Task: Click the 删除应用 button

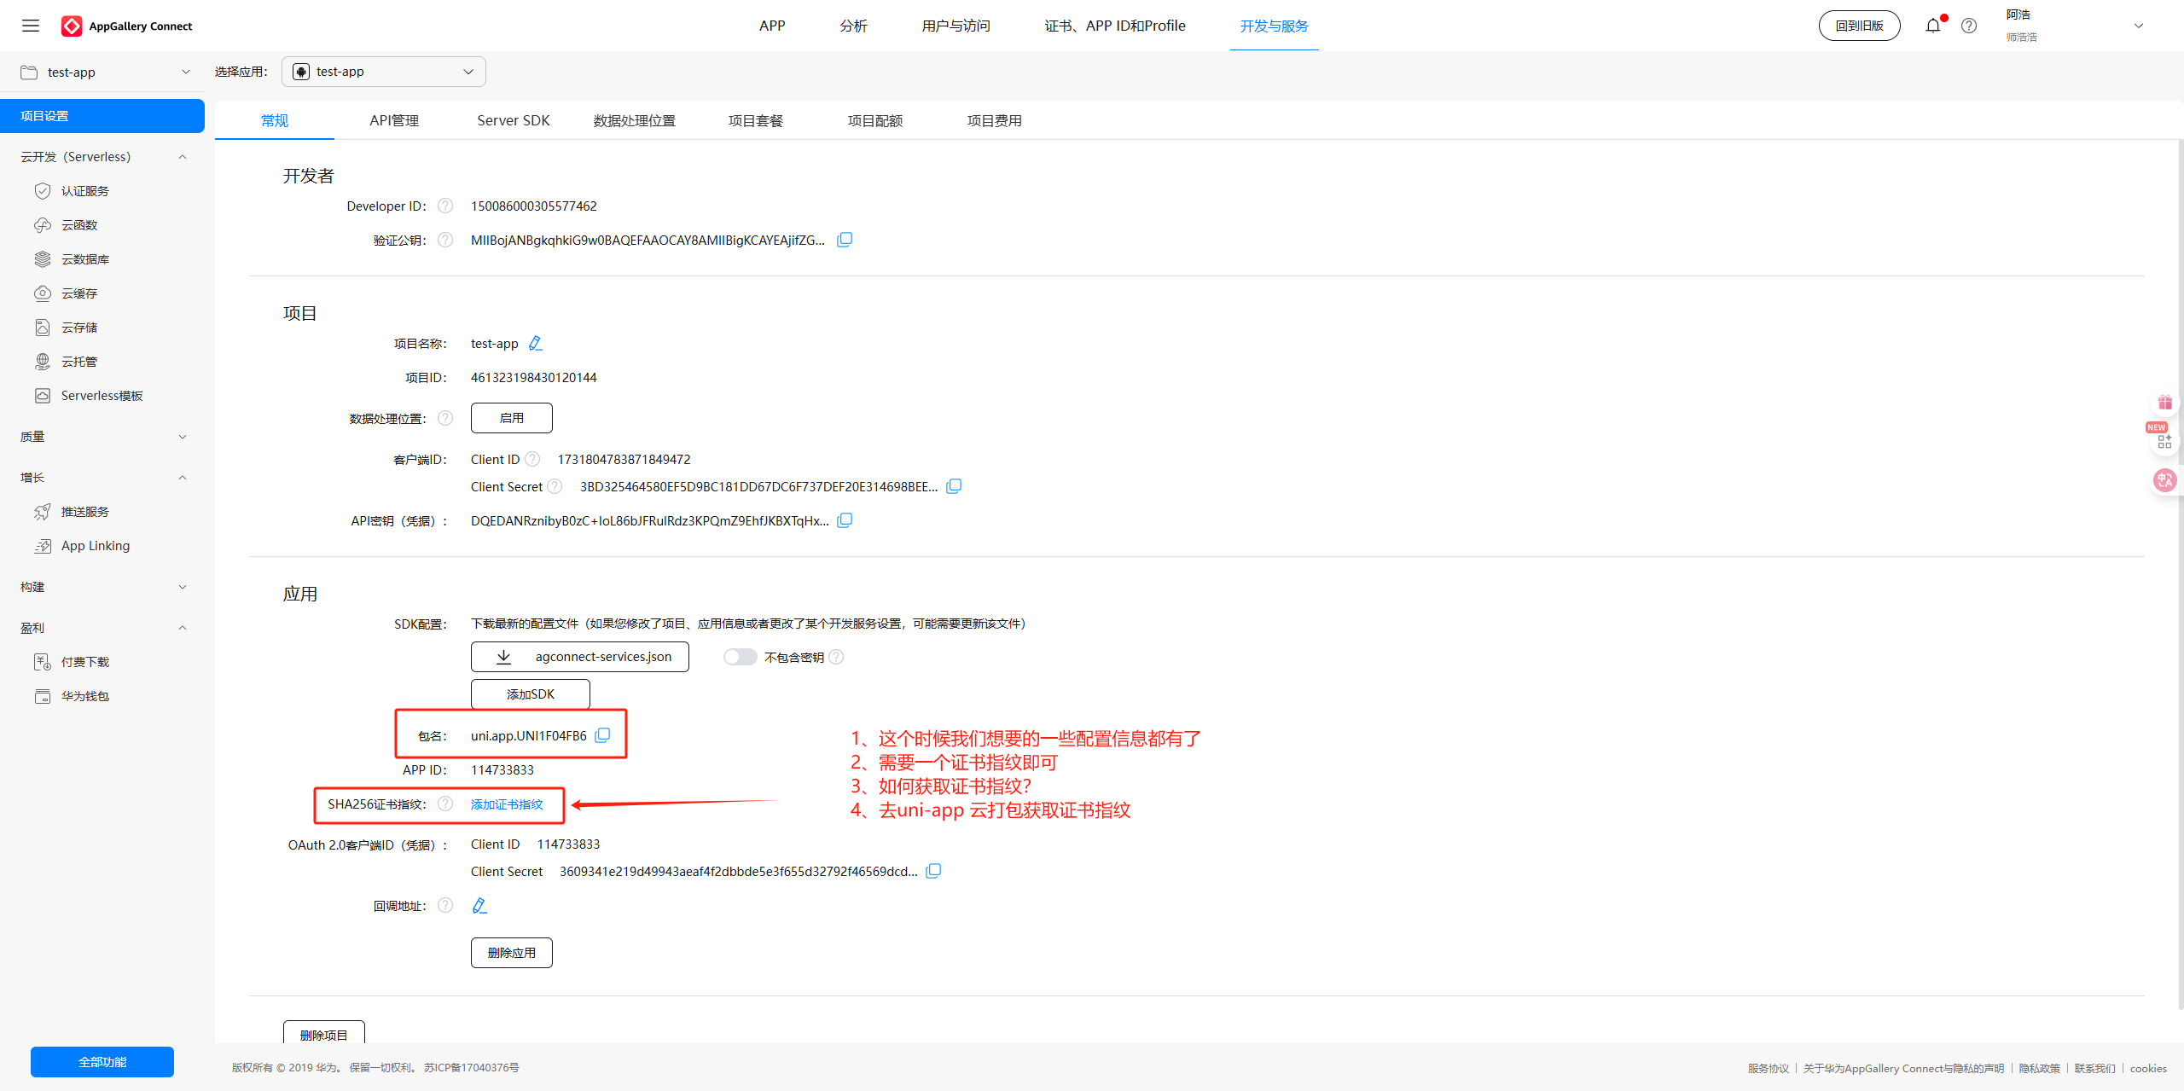Action: tap(512, 953)
